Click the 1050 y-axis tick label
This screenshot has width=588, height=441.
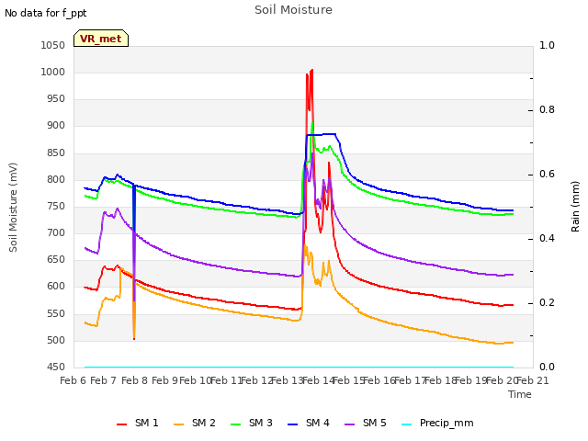click(x=53, y=46)
